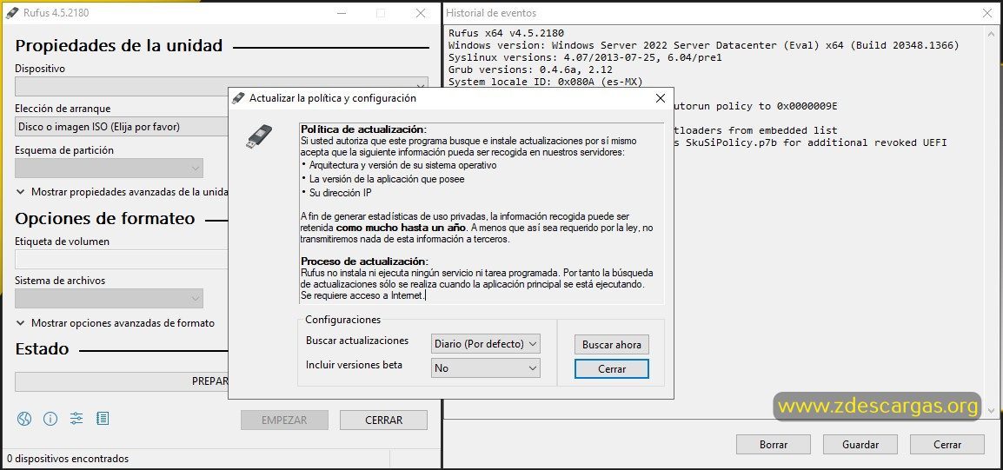The image size is (1003, 470).
Task: Click the USB drive icon in the dialog
Action: (x=259, y=137)
